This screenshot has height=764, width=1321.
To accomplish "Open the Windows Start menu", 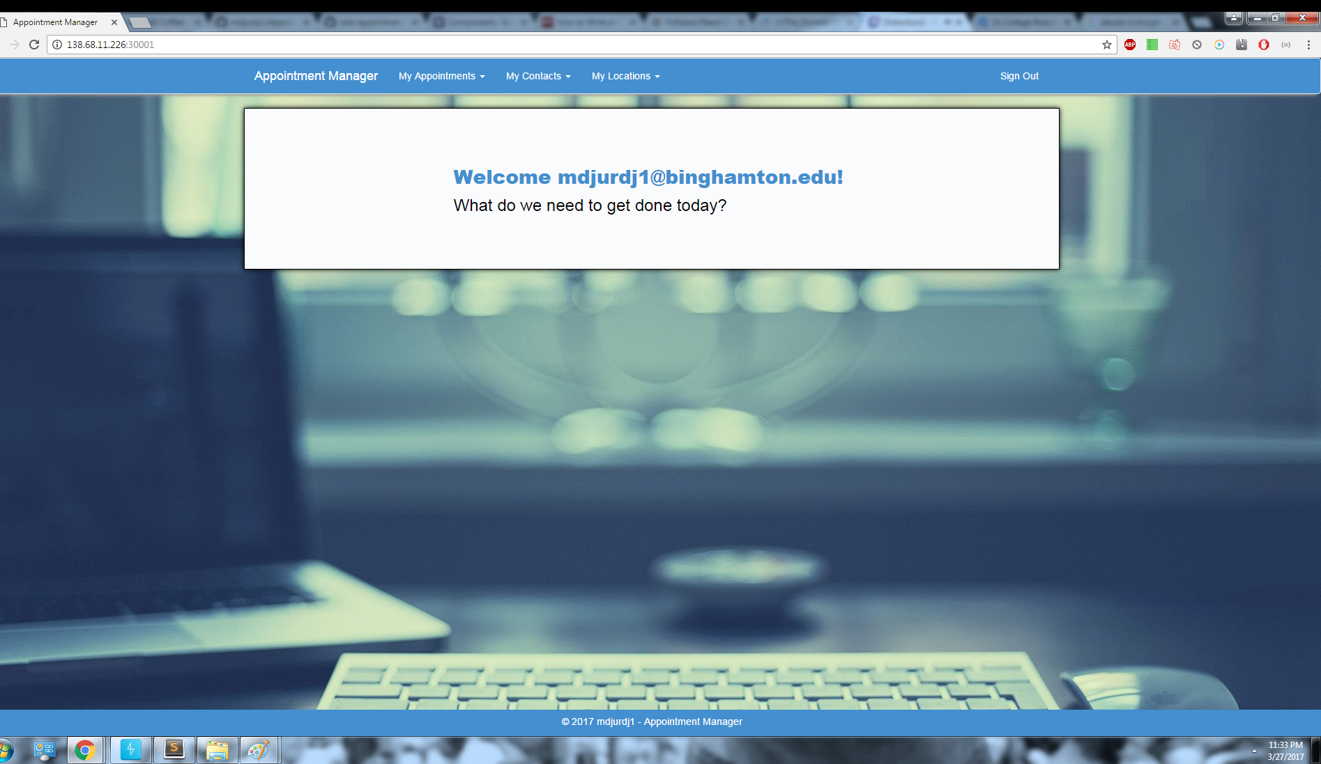I will (6, 751).
